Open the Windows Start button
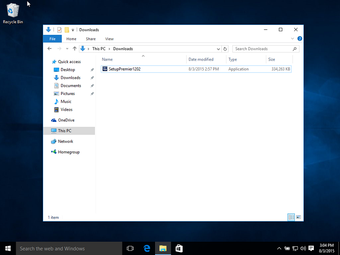Image resolution: width=340 pixels, height=255 pixels. pyautogui.click(x=8, y=248)
